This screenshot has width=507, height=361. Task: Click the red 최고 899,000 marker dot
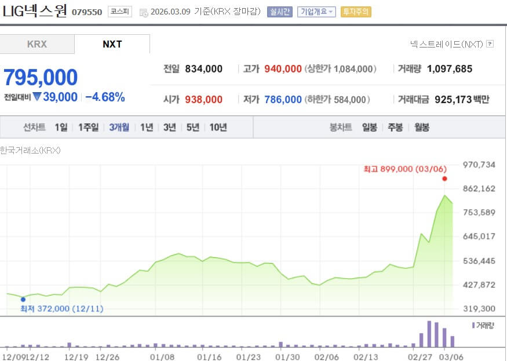(444, 180)
